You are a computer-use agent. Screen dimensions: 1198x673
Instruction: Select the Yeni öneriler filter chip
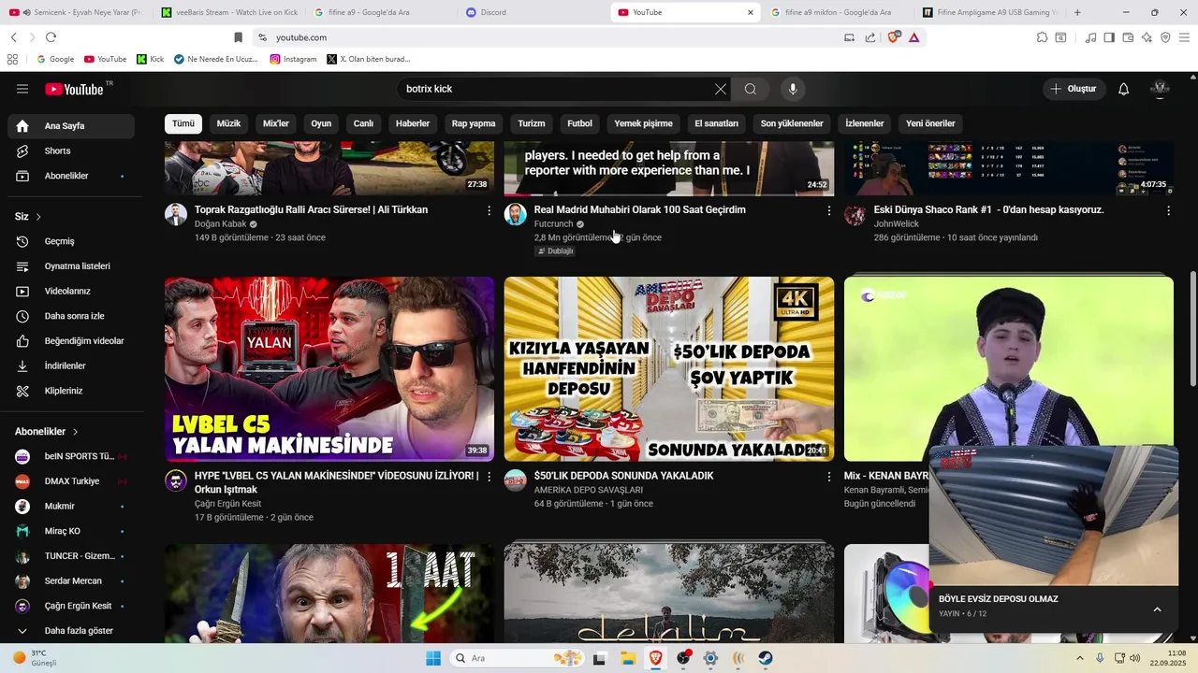coord(930,123)
